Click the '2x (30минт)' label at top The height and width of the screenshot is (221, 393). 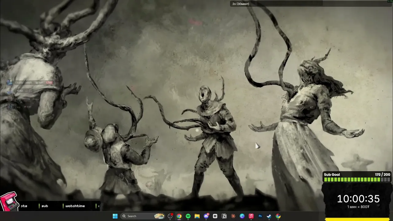tap(241, 4)
